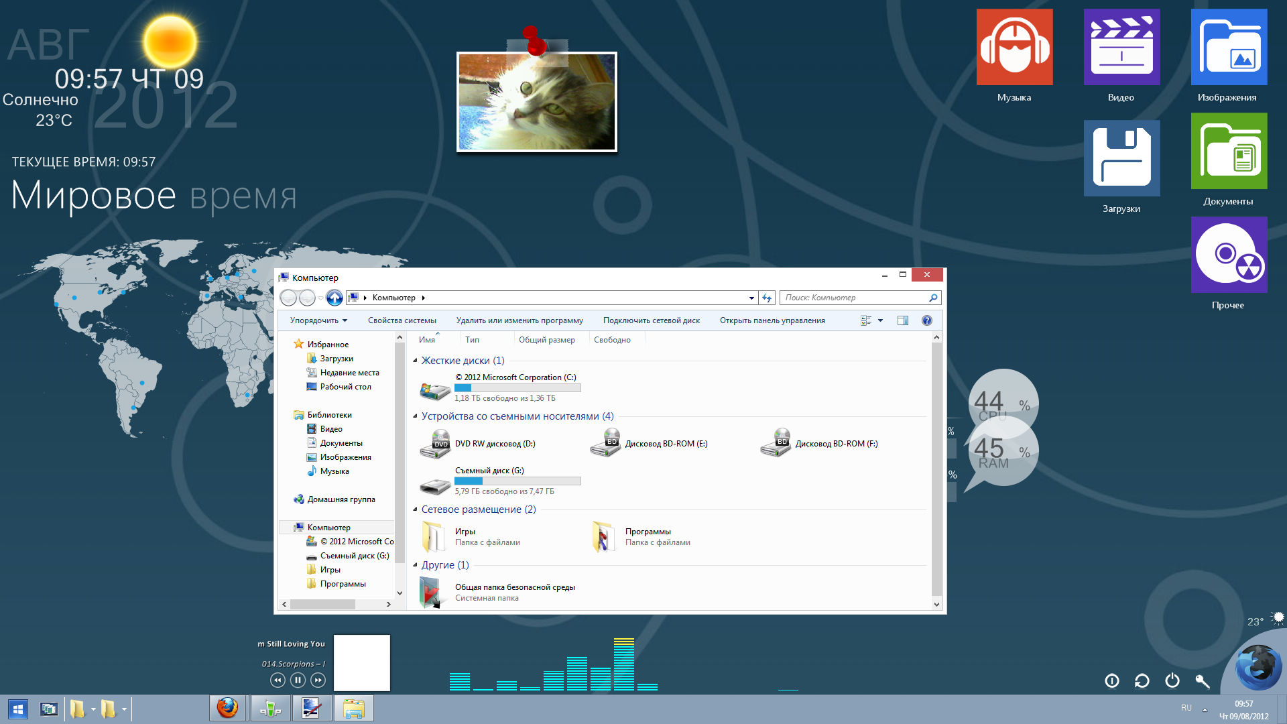Collapse Устройства со съемными носителями group
The height and width of the screenshot is (724, 1287).
(x=416, y=416)
